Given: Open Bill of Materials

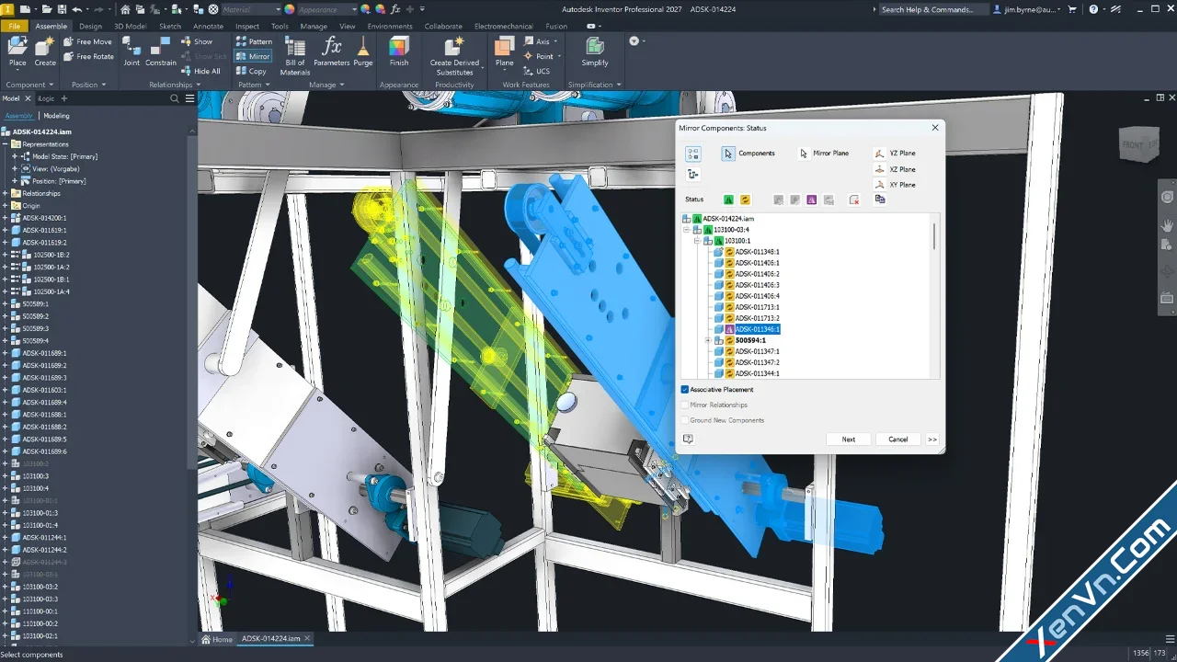Looking at the screenshot, I should (295, 55).
